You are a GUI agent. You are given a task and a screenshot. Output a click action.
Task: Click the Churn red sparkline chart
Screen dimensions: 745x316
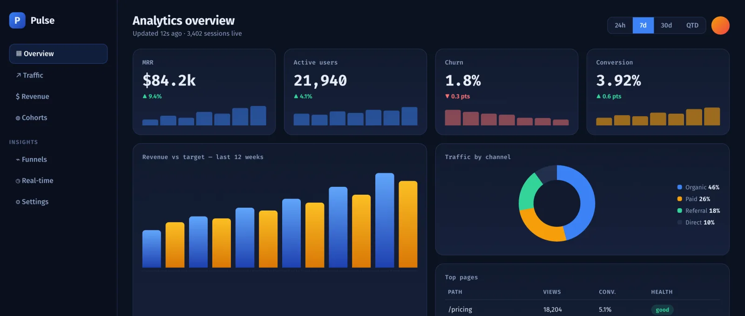tap(507, 118)
